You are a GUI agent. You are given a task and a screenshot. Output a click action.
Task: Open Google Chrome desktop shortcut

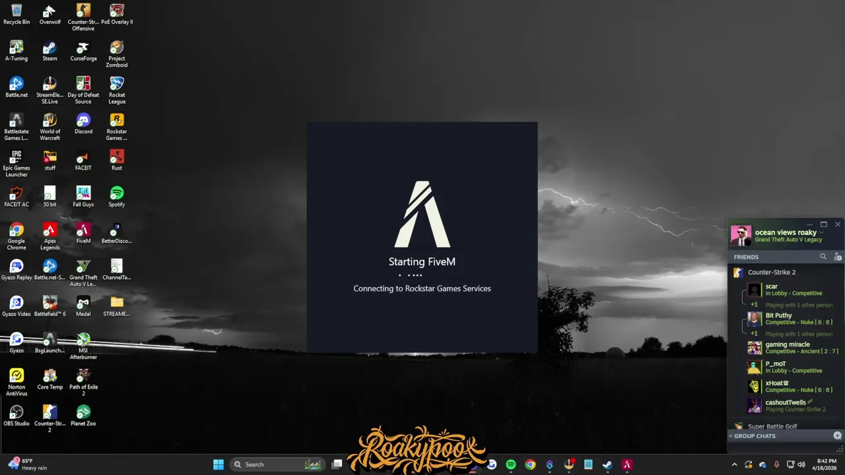(x=17, y=236)
